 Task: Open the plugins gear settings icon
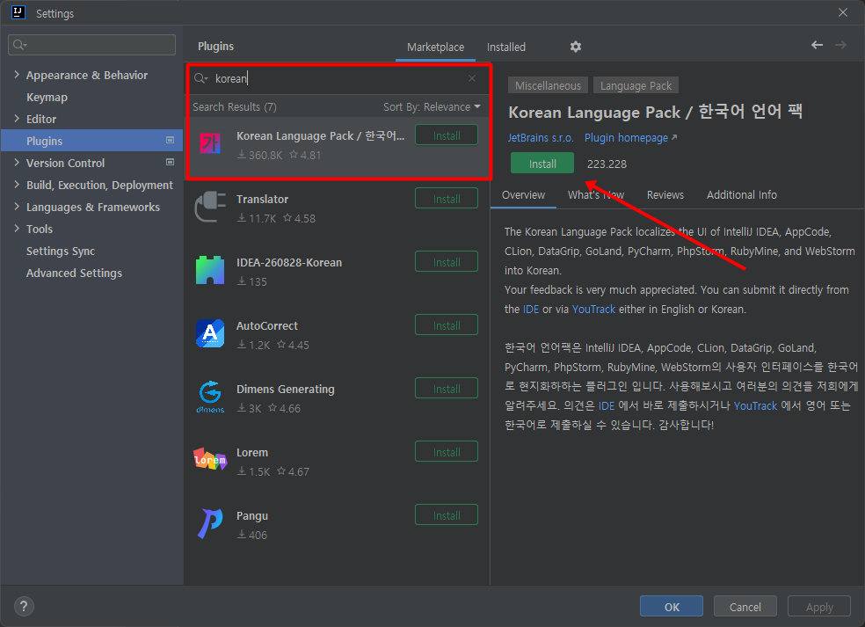[576, 47]
